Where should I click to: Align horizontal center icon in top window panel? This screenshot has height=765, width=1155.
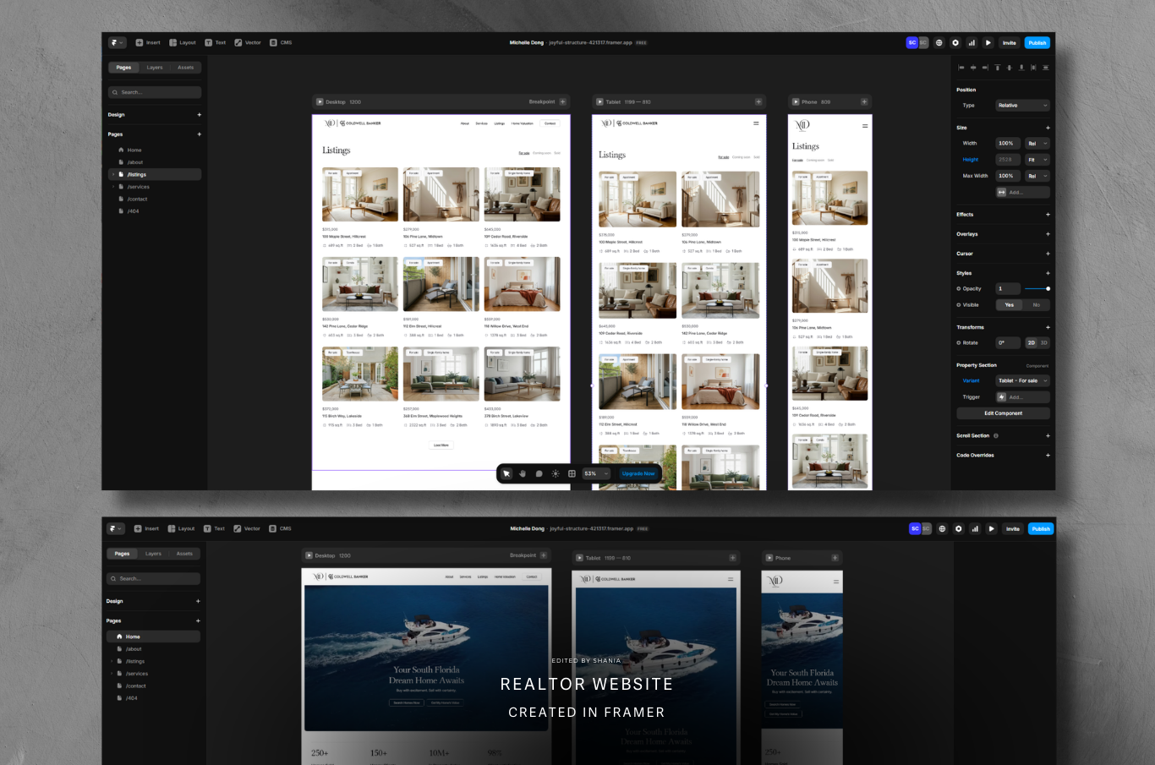pos(973,68)
